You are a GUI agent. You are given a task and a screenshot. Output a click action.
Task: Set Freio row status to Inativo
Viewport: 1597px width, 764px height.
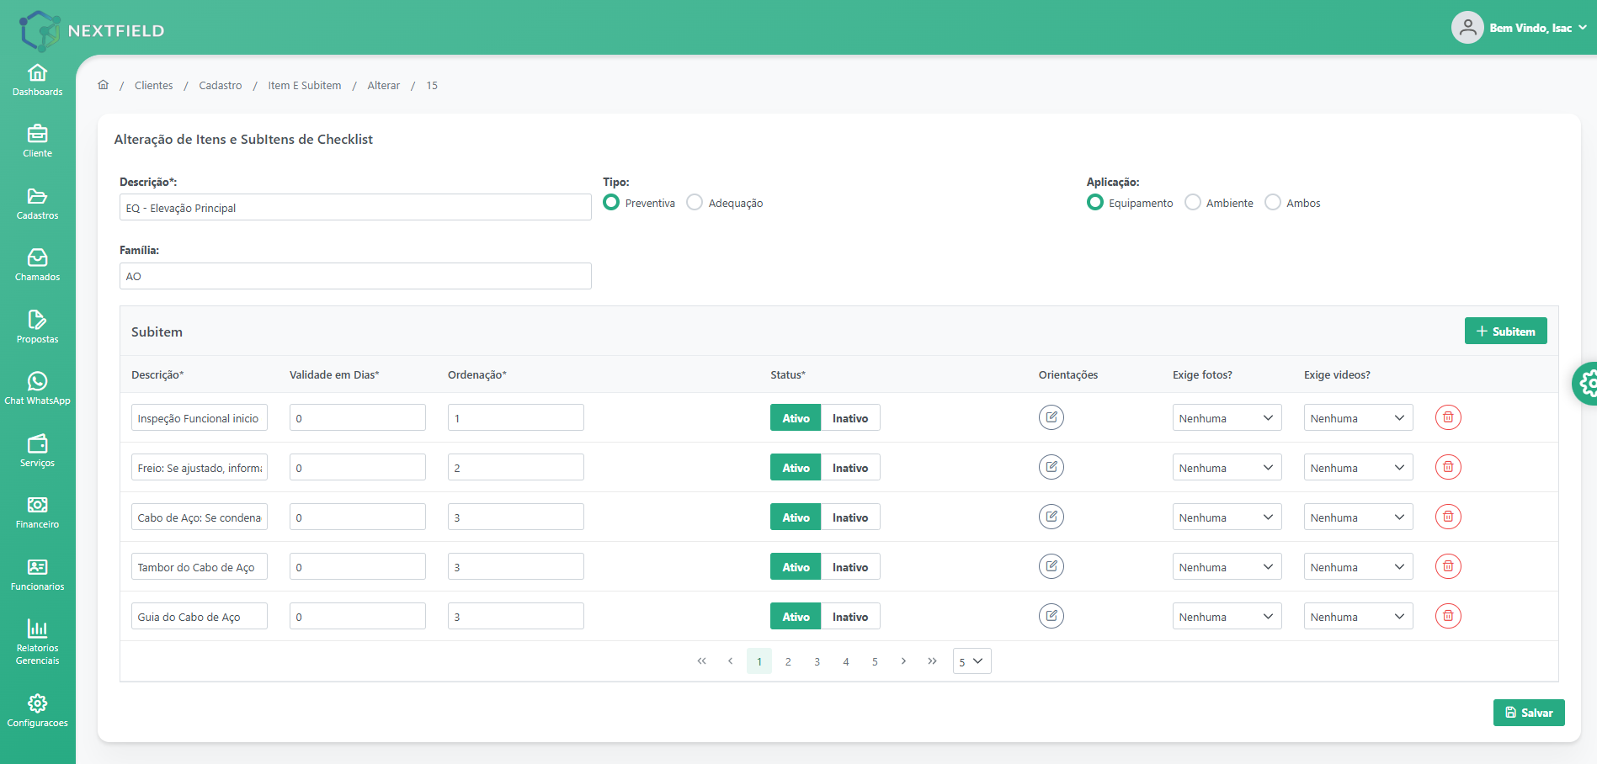850,468
